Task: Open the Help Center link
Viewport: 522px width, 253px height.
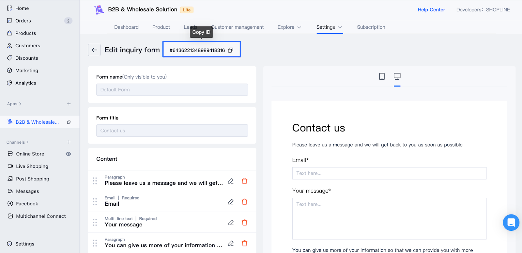Action: click(x=431, y=10)
